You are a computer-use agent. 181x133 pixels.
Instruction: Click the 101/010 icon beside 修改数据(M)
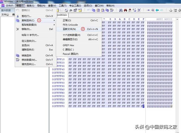click(18, 60)
